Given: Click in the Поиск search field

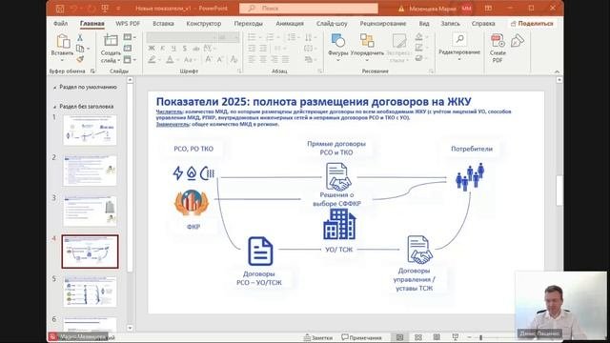Looking at the screenshot, I should click(309, 9).
